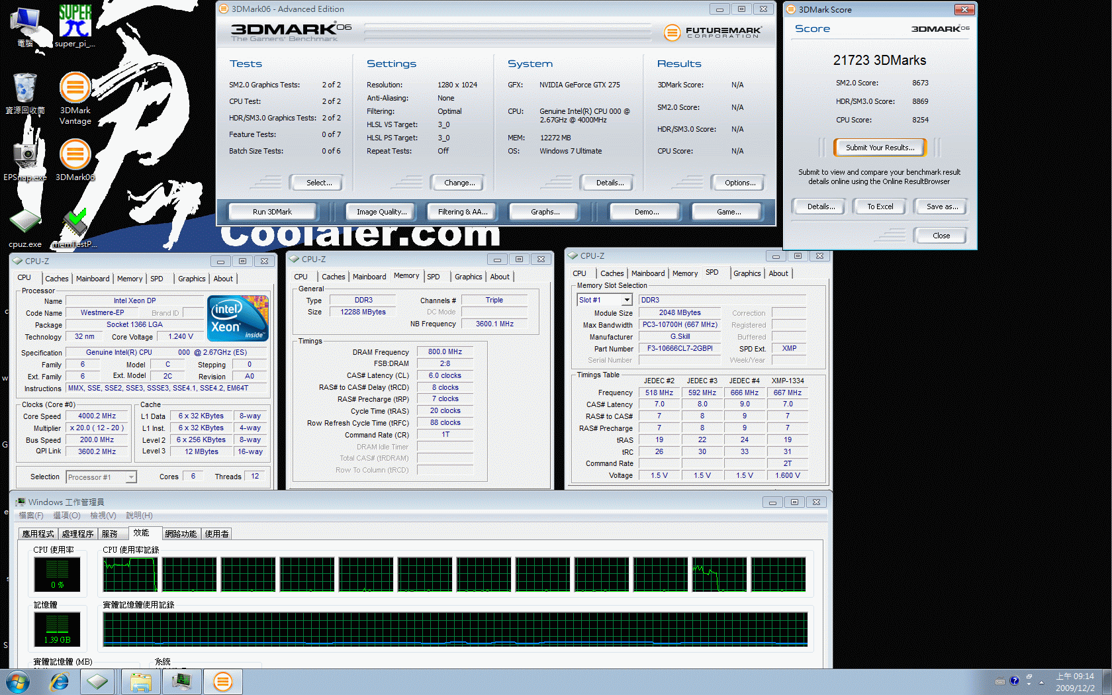Image resolution: width=1112 pixels, height=695 pixels.
Task: Click the system tray clock
Action: coord(1075,682)
